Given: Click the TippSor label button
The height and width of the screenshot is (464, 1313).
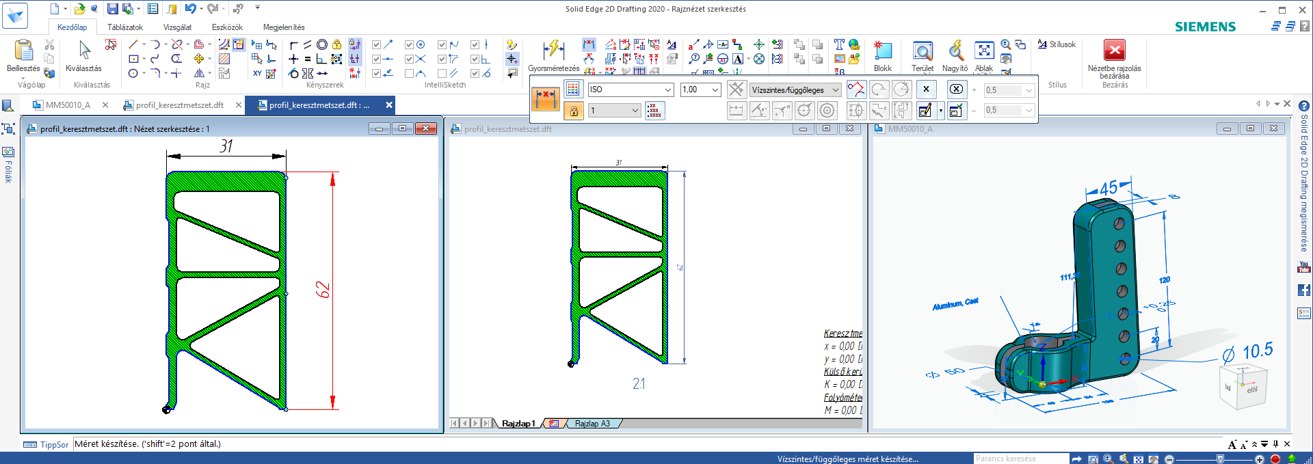Looking at the screenshot, I should coord(47,445).
